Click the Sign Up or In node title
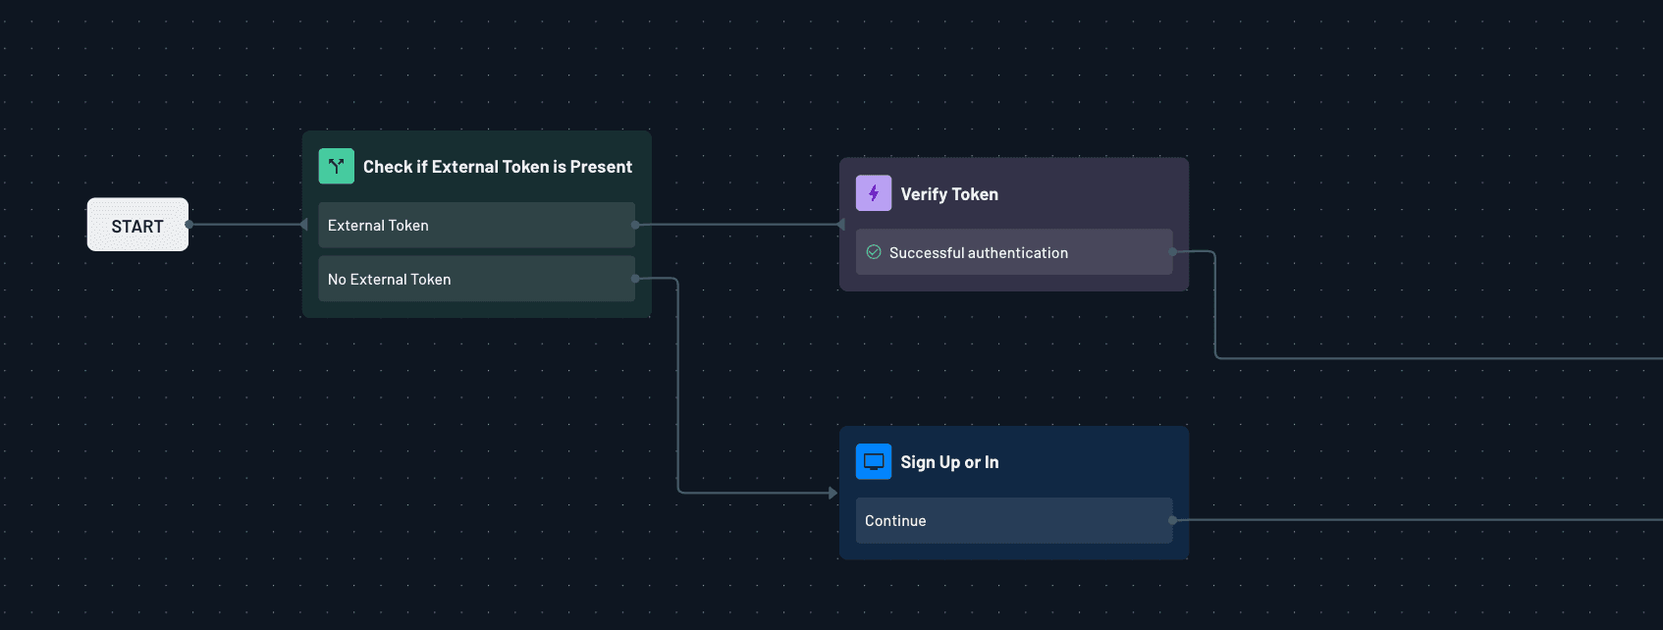 pos(949,461)
